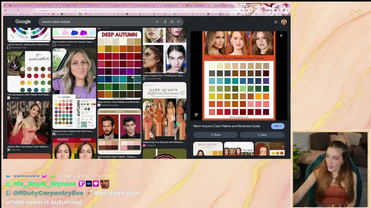Switch to the YouTube Studio live streaming tab
The width and height of the screenshot is (371, 208).
click(20, 5)
